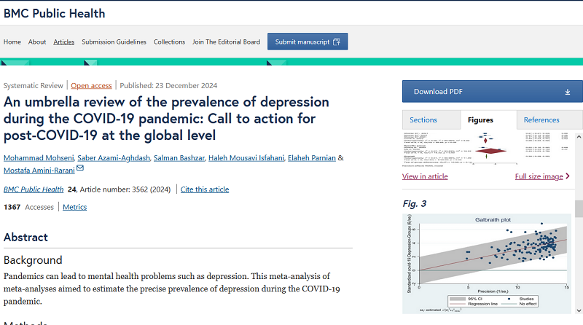Screen dimensions: 583x325
Task: Click the email envelope icon beside Mostafa Amini-Rarani
Action: point(80,168)
